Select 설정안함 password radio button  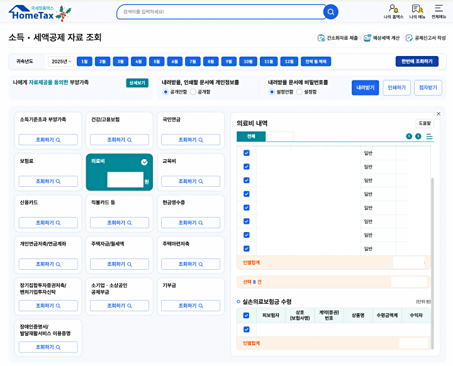[x=272, y=92]
